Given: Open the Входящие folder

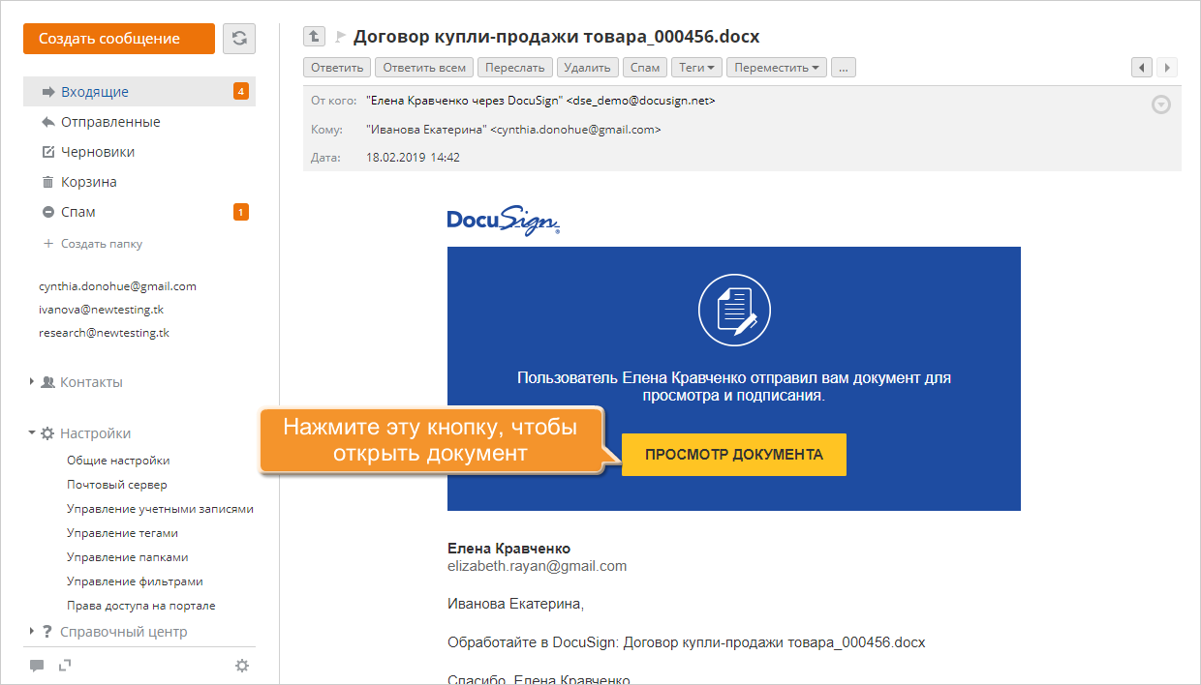Looking at the screenshot, I should pos(139,92).
